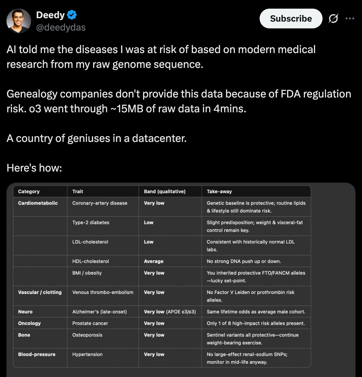Select the "Band (qualitative)" header cell
Viewport: 362px width, 377px height.
[x=165, y=191]
